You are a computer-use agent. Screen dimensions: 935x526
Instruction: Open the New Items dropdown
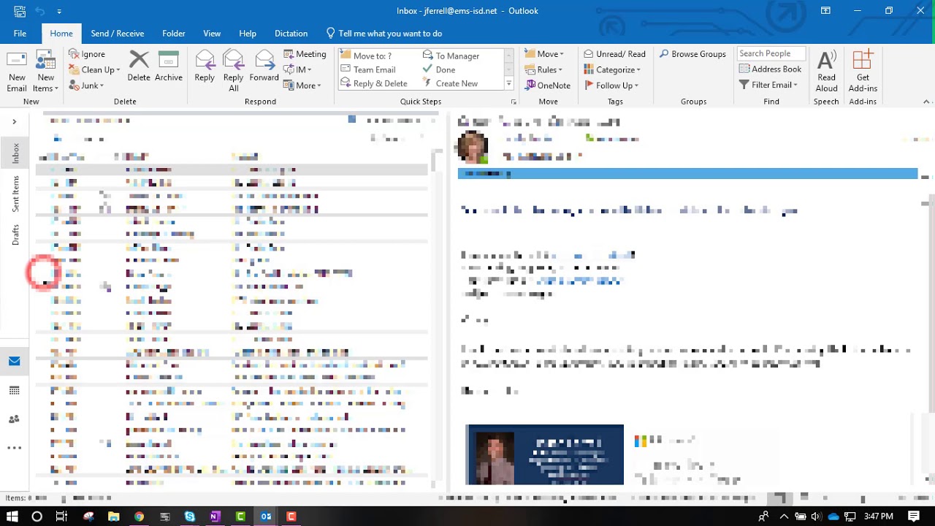point(45,72)
